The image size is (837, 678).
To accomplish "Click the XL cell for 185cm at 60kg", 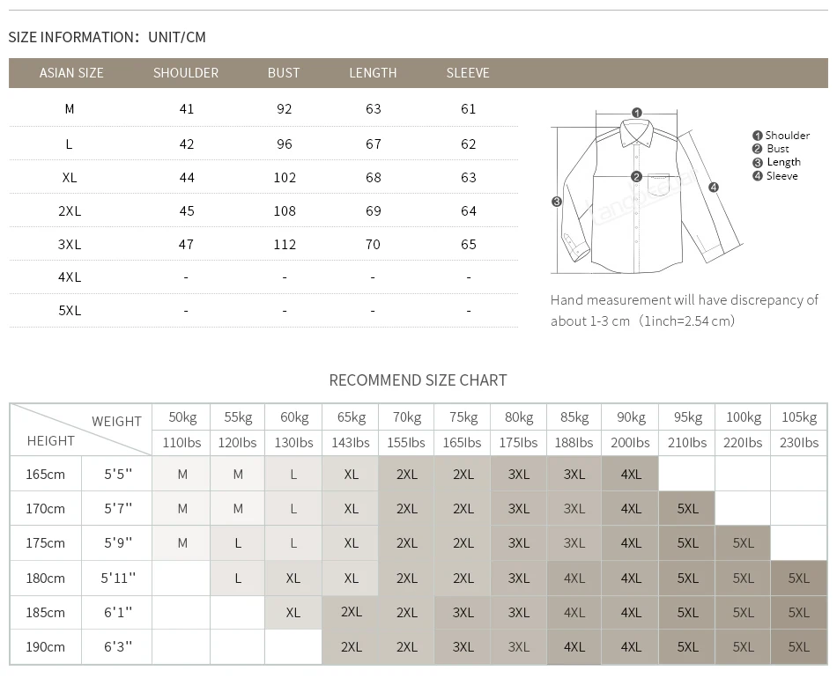I will (293, 612).
